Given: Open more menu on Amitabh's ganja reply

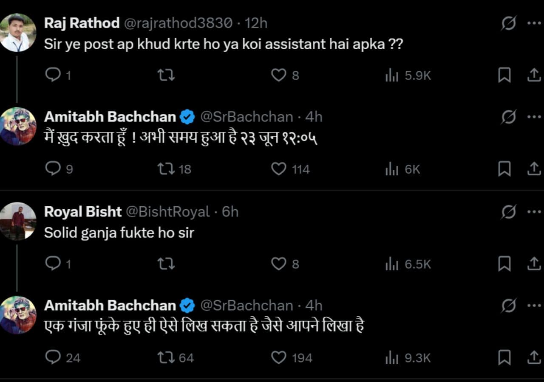Looking at the screenshot, I should point(534,305).
